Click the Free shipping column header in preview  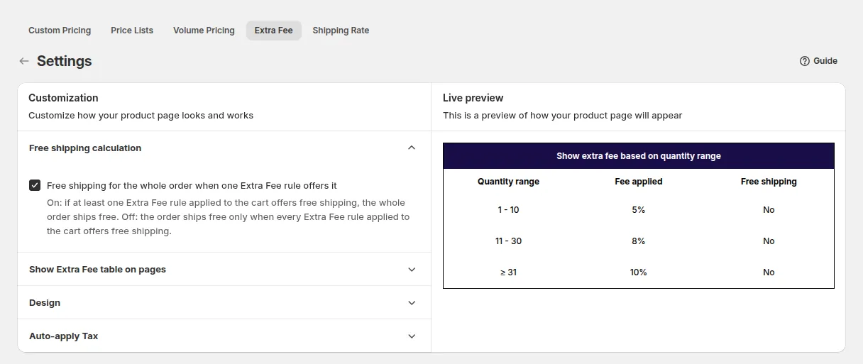[769, 182]
